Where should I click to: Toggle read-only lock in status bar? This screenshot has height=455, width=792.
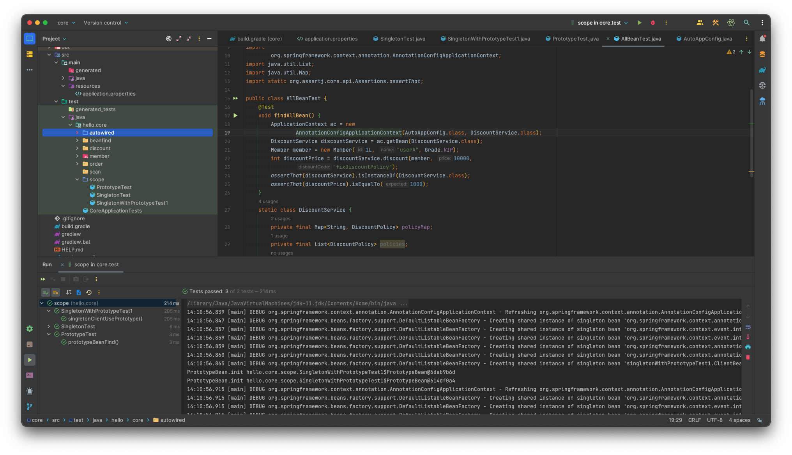[760, 420]
